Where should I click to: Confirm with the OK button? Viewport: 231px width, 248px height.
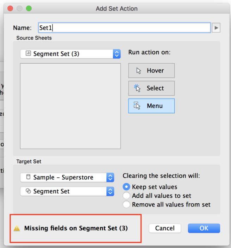[x=204, y=228]
